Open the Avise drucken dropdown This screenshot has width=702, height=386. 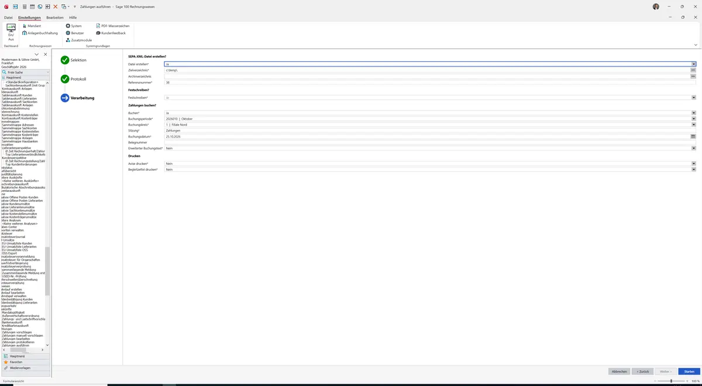tap(694, 164)
